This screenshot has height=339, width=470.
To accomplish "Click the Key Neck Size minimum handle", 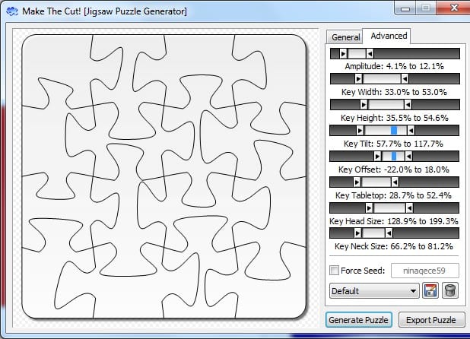I will coord(357,233).
